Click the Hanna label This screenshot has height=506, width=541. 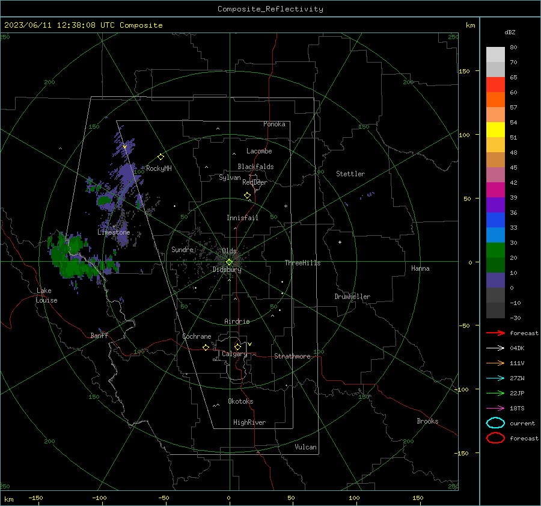pyautogui.click(x=420, y=268)
